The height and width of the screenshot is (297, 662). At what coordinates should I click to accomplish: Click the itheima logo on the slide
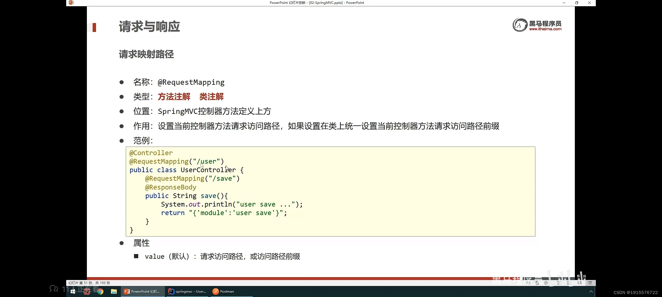click(x=537, y=25)
